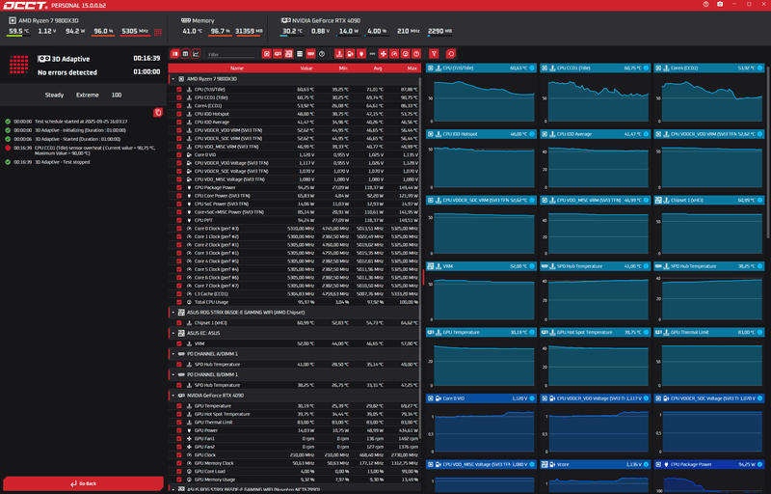Sort by the Min column header
The height and width of the screenshot is (494, 771).
(x=343, y=68)
